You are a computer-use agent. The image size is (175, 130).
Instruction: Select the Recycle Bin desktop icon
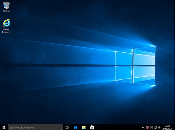pos(6,5)
